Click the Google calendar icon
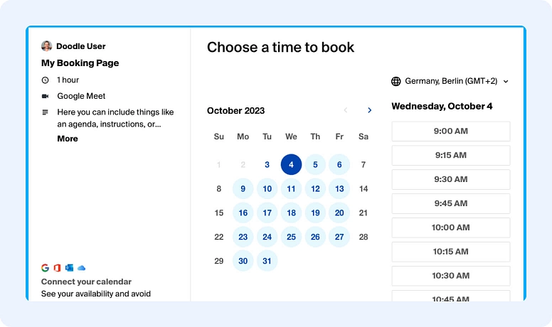The width and height of the screenshot is (552, 327). (46, 268)
